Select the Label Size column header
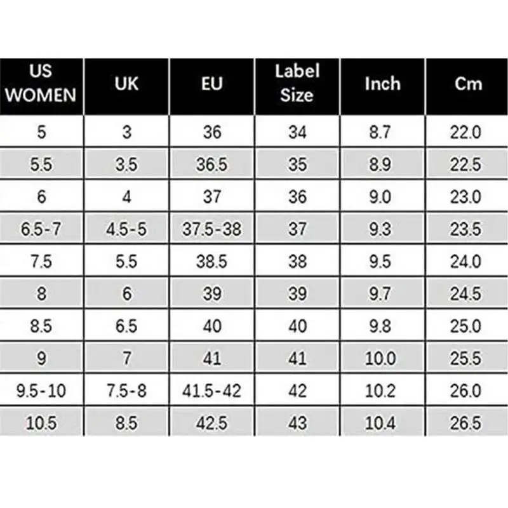508x508 pixels. coord(297,84)
